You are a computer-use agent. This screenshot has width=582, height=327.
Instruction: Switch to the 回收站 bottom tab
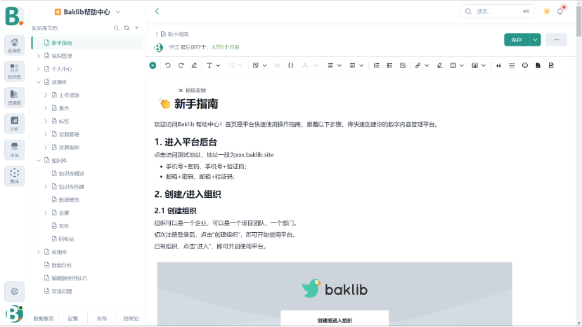click(x=131, y=319)
